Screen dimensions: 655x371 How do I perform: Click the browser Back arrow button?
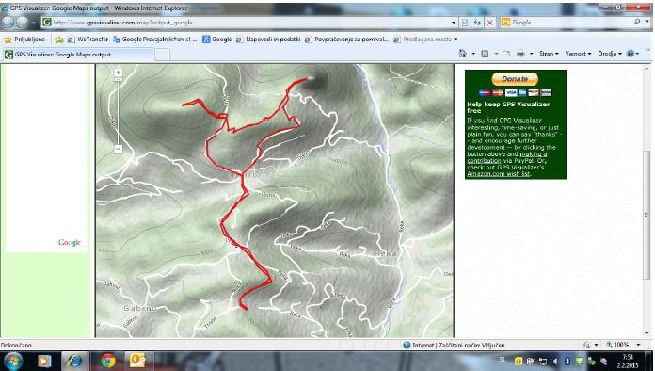pyautogui.click(x=8, y=23)
